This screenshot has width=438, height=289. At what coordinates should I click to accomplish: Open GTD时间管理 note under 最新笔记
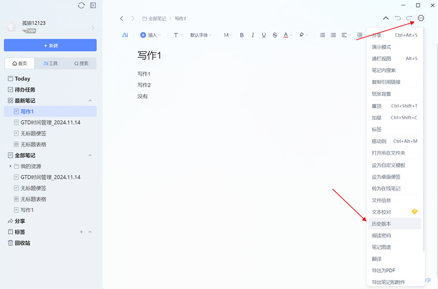(50, 122)
